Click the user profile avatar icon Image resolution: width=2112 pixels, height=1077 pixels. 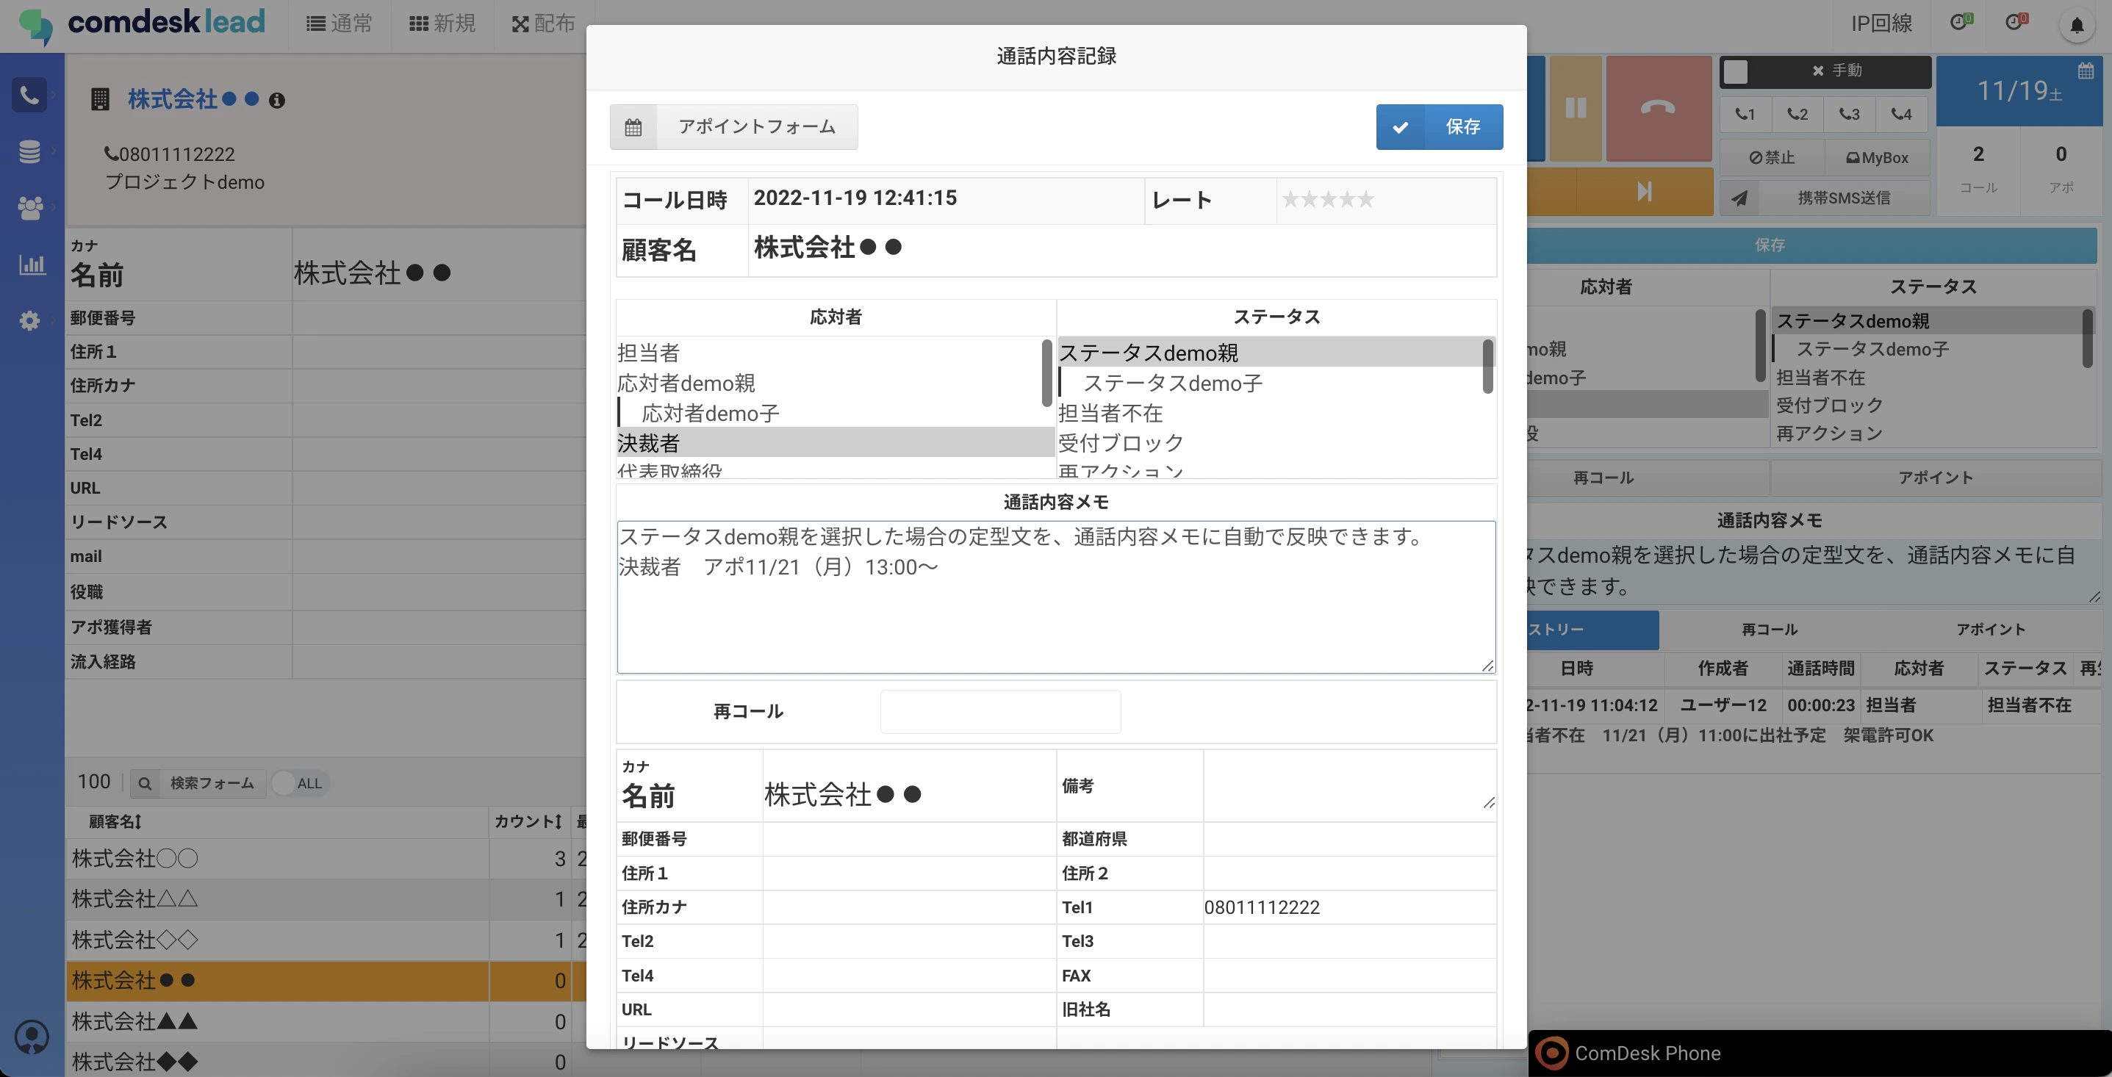[x=32, y=1037]
